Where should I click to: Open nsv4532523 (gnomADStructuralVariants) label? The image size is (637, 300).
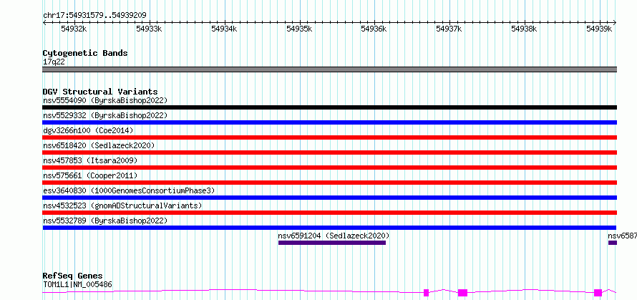click(x=122, y=205)
